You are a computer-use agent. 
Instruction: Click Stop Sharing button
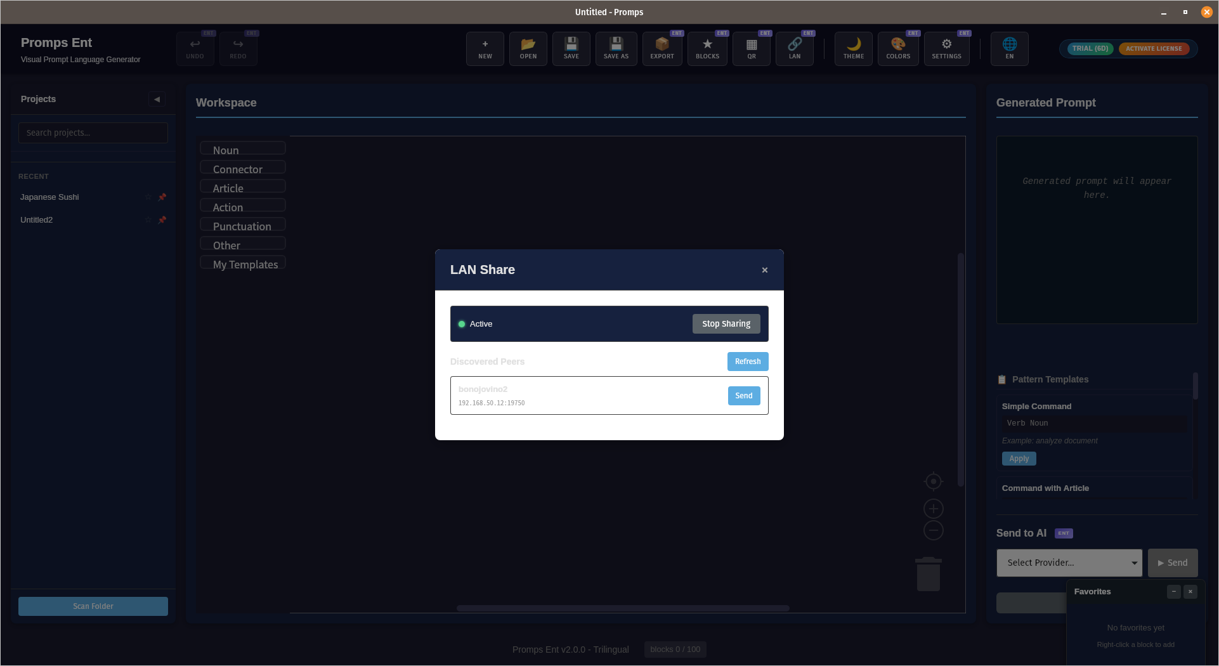[726, 323]
